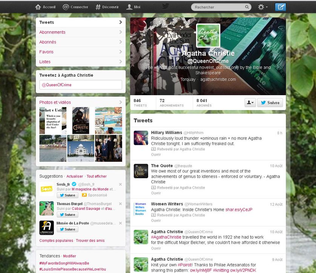The height and width of the screenshot is (273, 316).
Task: Click the Women Writers avatar
Action: coord(141,209)
